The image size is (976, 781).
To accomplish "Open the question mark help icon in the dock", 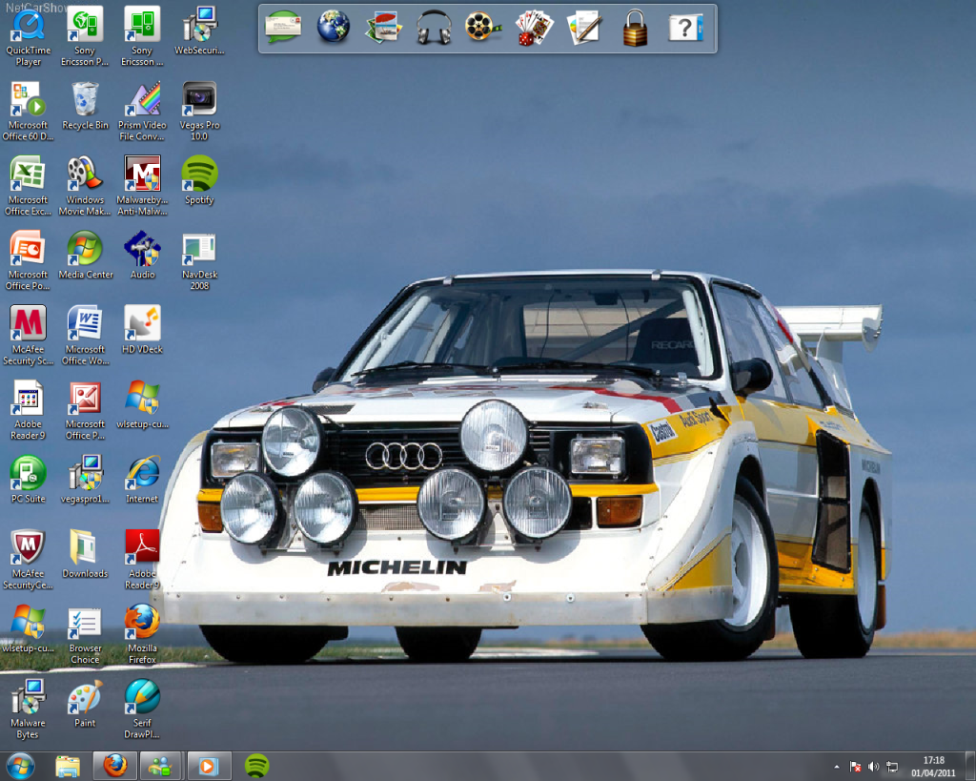I will (685, 29).
